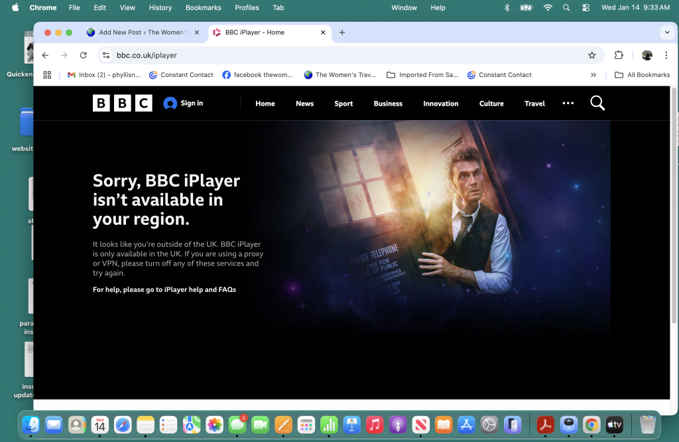679x442 pixels.
Task: Open macOS Control Center in menu bar
Action: pos(586,8)
